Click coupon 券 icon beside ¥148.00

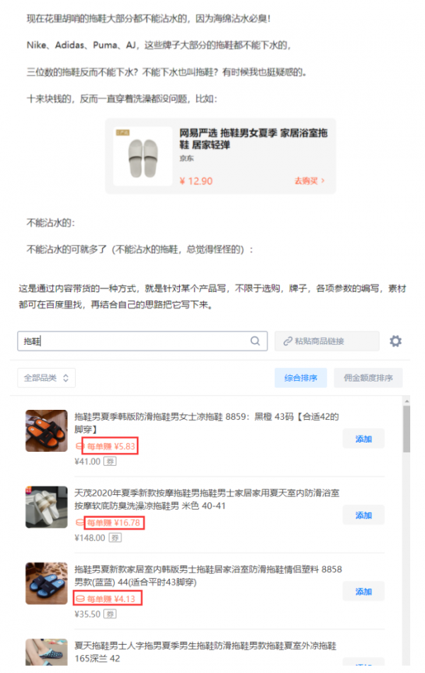click(115, 538)
